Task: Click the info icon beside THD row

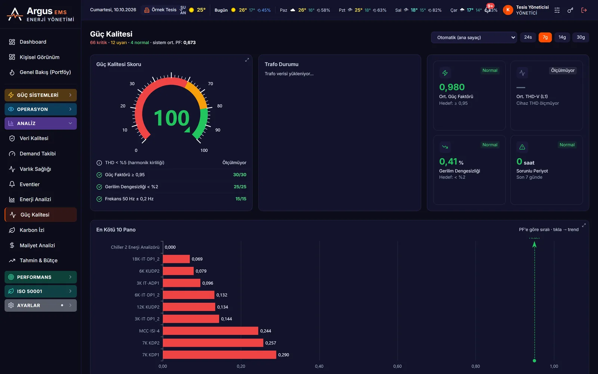Action: coord(99,163)
